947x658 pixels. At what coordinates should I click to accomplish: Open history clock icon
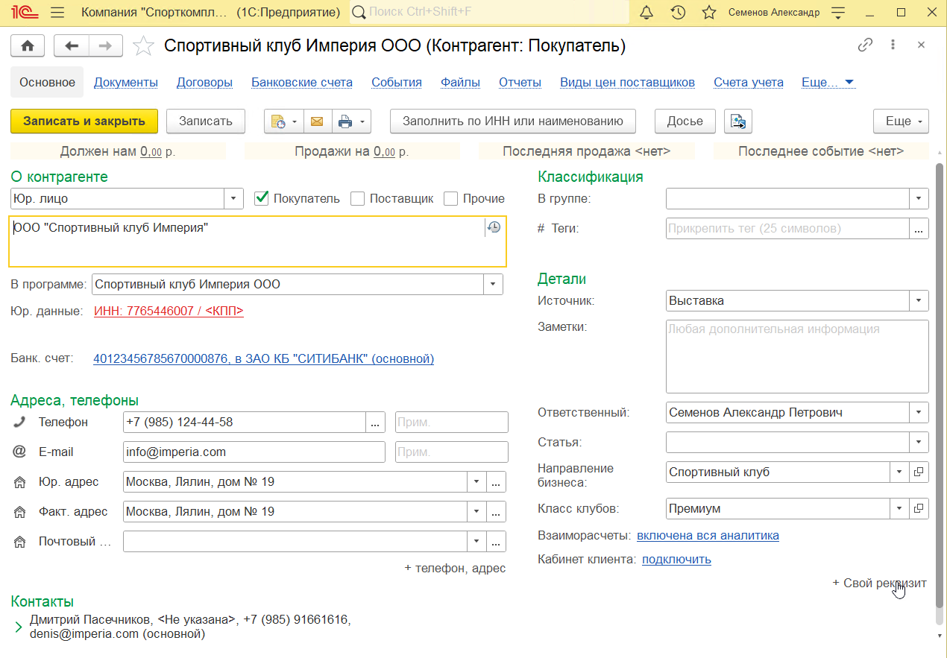click(x=678, y=13)
